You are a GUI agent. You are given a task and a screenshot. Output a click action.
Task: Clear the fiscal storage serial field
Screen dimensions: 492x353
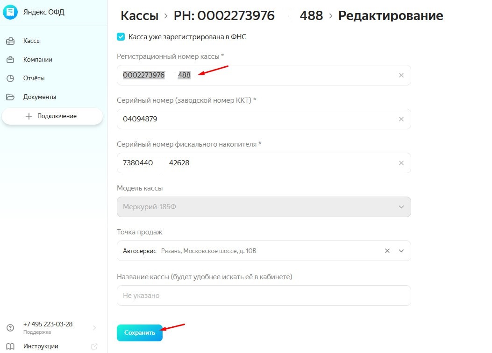[x=401, y=163]
